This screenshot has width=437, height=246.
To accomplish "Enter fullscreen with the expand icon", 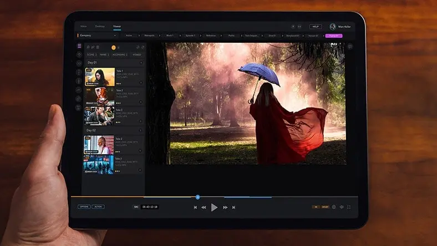I will (349, 207).
